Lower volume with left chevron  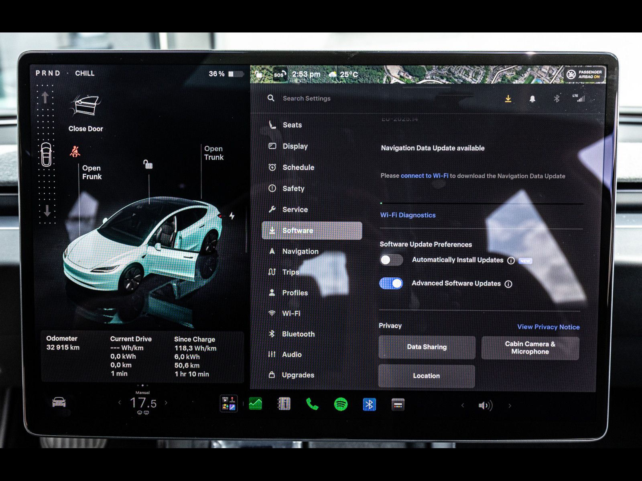pyautogui.click(x=463, y=405)
